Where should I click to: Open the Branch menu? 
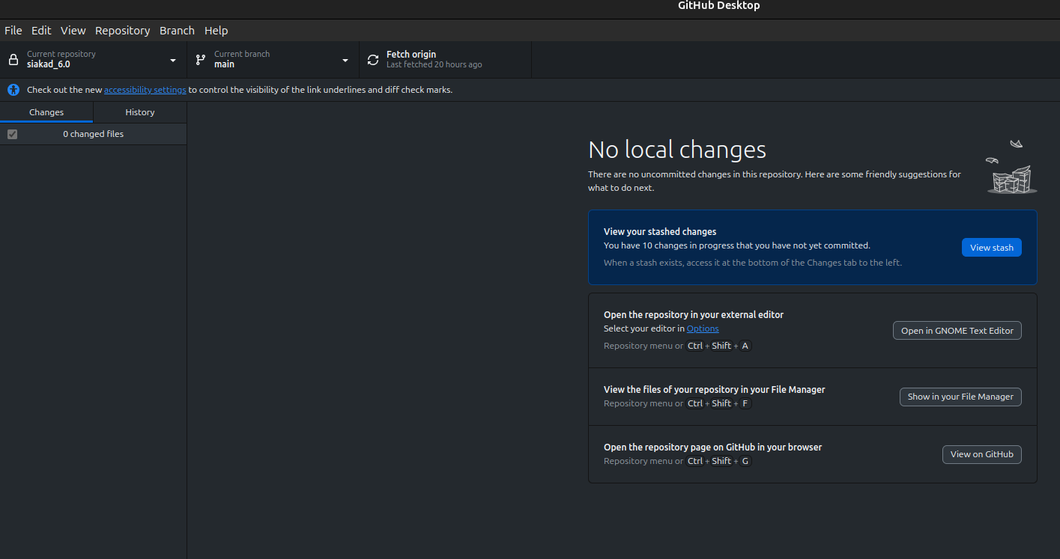point(177,31)
